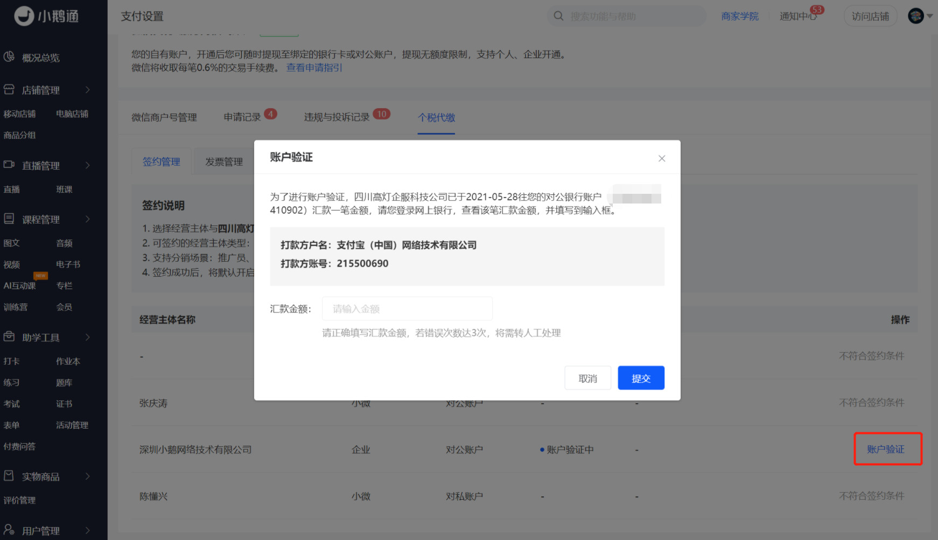This screenshot has height=540, width=938.
Task: Open the 商家学院 link
Action: pos(740,16)
